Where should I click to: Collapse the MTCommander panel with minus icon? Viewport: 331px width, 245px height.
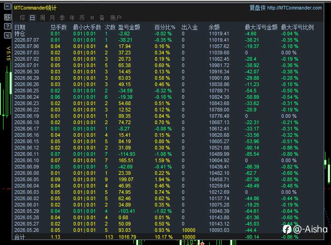[x=8, y=7]
